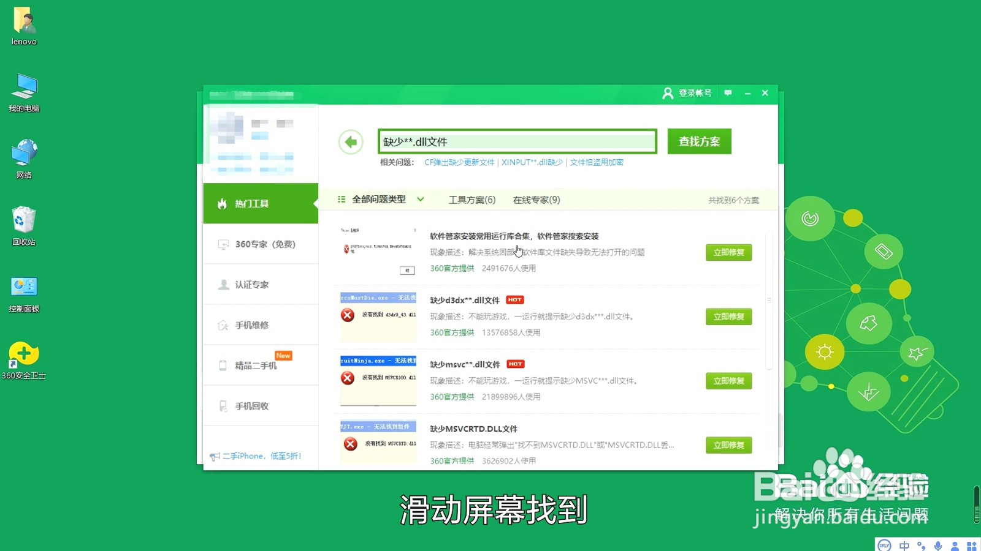Viewport: 981px width, 551px height.
Task: Toggle the 中 Chinese input mode indicator
Action: pos(904,545)
